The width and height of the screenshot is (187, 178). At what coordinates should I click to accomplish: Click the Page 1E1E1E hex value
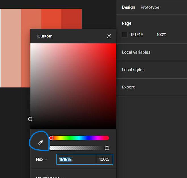(137, 35)
